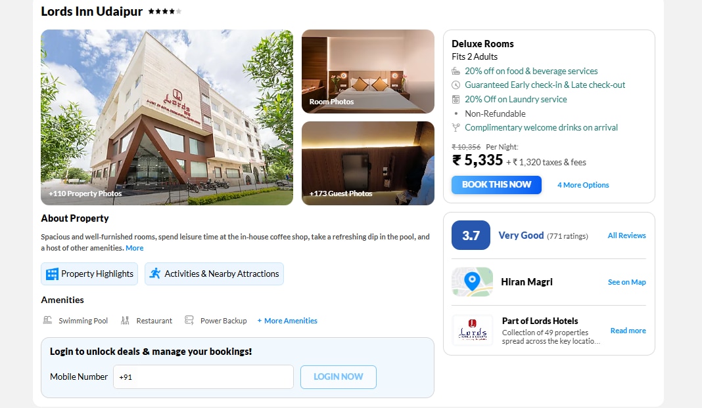The width and height of the screenshot is (702, 408).
Task: Open the See on Map link
Action: 627,282
